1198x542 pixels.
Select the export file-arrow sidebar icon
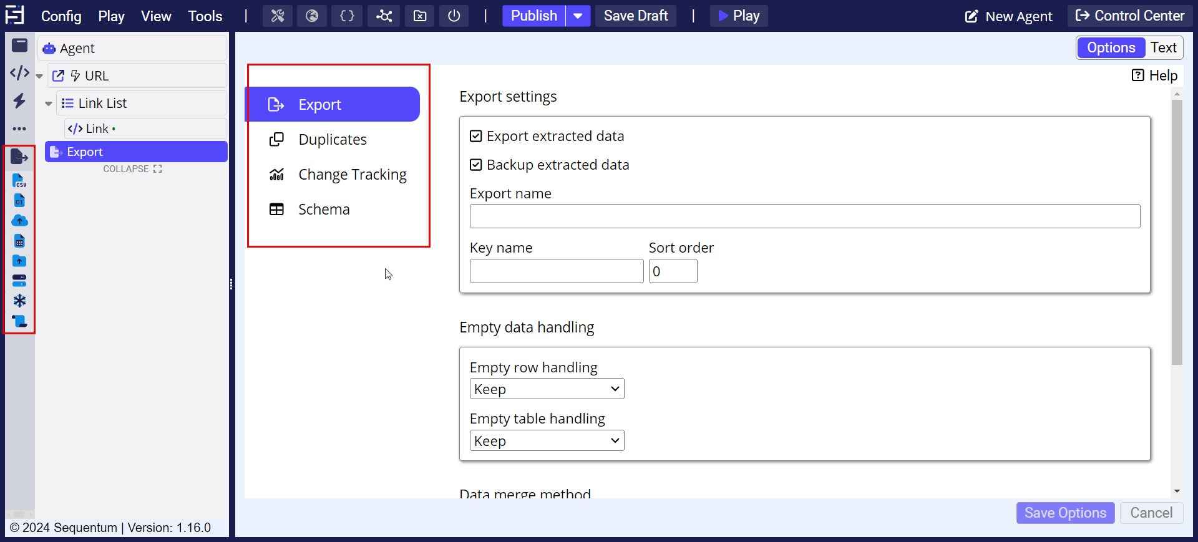[x=19, y=157]
